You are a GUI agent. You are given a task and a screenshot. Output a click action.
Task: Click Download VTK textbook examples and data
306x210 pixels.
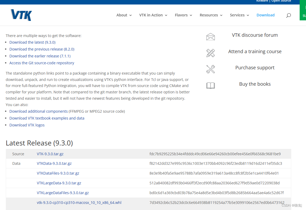tap(47, 118)
